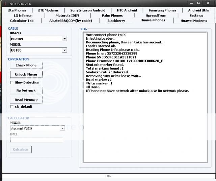The image size is (216, 181).
Task: Enable the Slow Detection checkbox
Action: click(12, 82)
